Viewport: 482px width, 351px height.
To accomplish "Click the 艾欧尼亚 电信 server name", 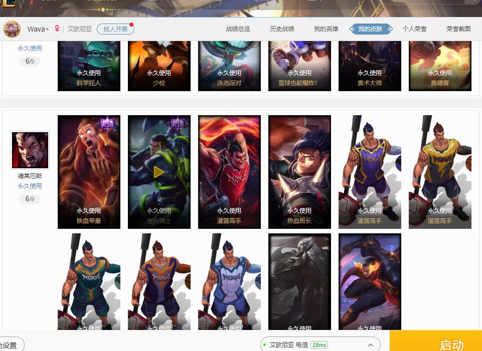I will pyautogui.click(x=288, y=345).
